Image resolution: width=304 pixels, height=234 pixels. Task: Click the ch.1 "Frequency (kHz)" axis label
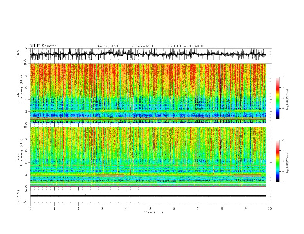point(21,89)
